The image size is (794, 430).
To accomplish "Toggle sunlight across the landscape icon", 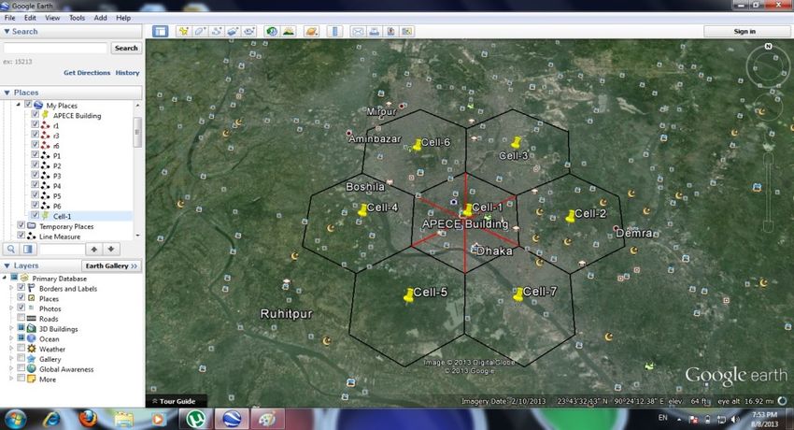I will point(288,32).
